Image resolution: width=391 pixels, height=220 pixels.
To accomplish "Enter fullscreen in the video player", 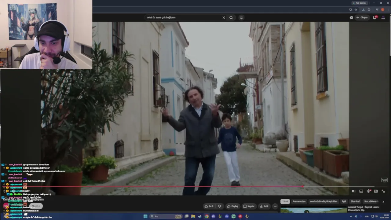I will [x=383, y=191].
